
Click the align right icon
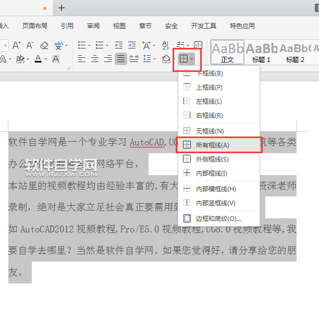[108, 59]
